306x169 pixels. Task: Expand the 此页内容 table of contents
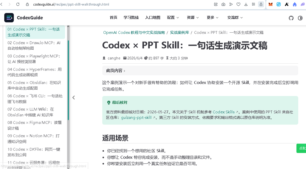click(x=200, y=71)
